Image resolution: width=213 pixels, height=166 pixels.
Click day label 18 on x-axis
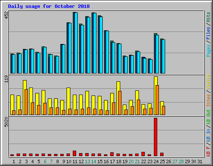(x=119, y=161)
